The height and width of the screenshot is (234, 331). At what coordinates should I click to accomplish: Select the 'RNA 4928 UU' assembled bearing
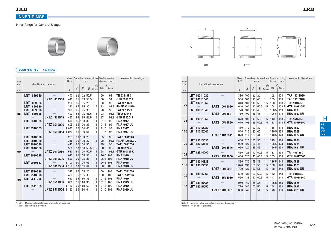(296, 190)
